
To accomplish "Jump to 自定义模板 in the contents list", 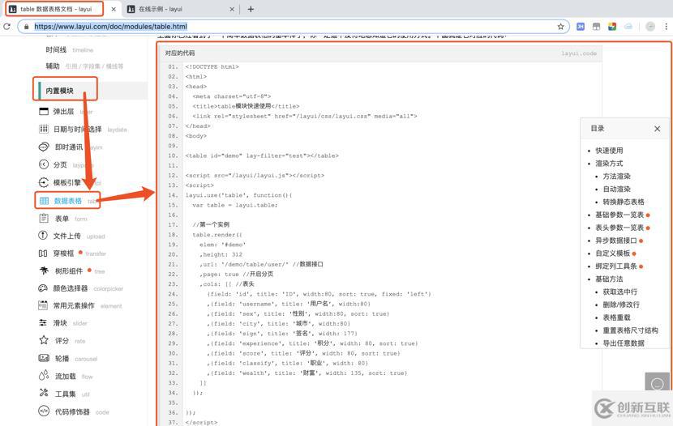I will [x=612, y=253].
